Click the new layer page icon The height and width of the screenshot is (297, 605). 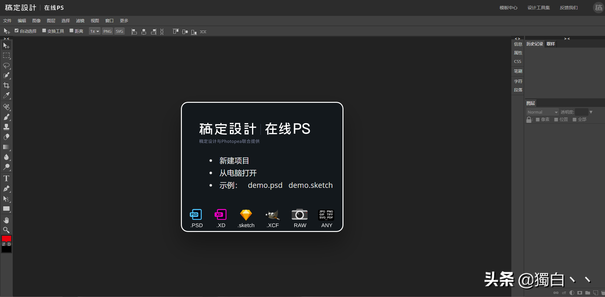[595, 293]
